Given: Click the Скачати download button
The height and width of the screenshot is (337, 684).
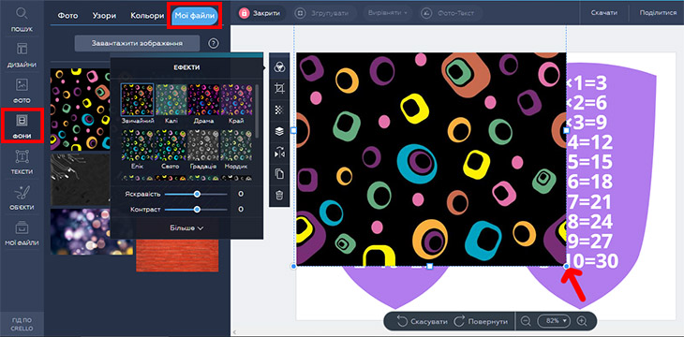Looking at the screenshot, I should 603,13.
